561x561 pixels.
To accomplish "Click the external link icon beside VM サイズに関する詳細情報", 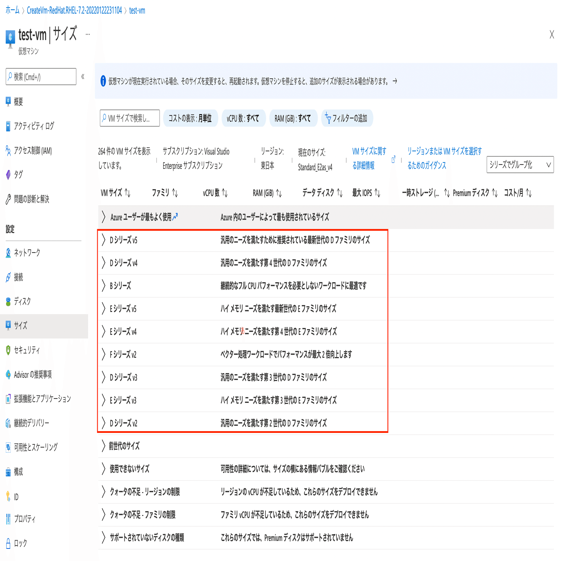I will (393, 160).
